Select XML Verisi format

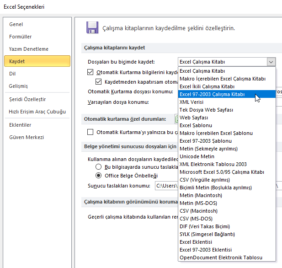pyautogui.click(x=227, y=102)
